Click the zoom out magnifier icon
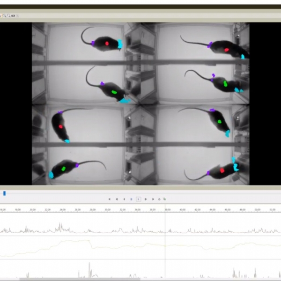Screen dimensions: 281x281 [x=8, y=15]
